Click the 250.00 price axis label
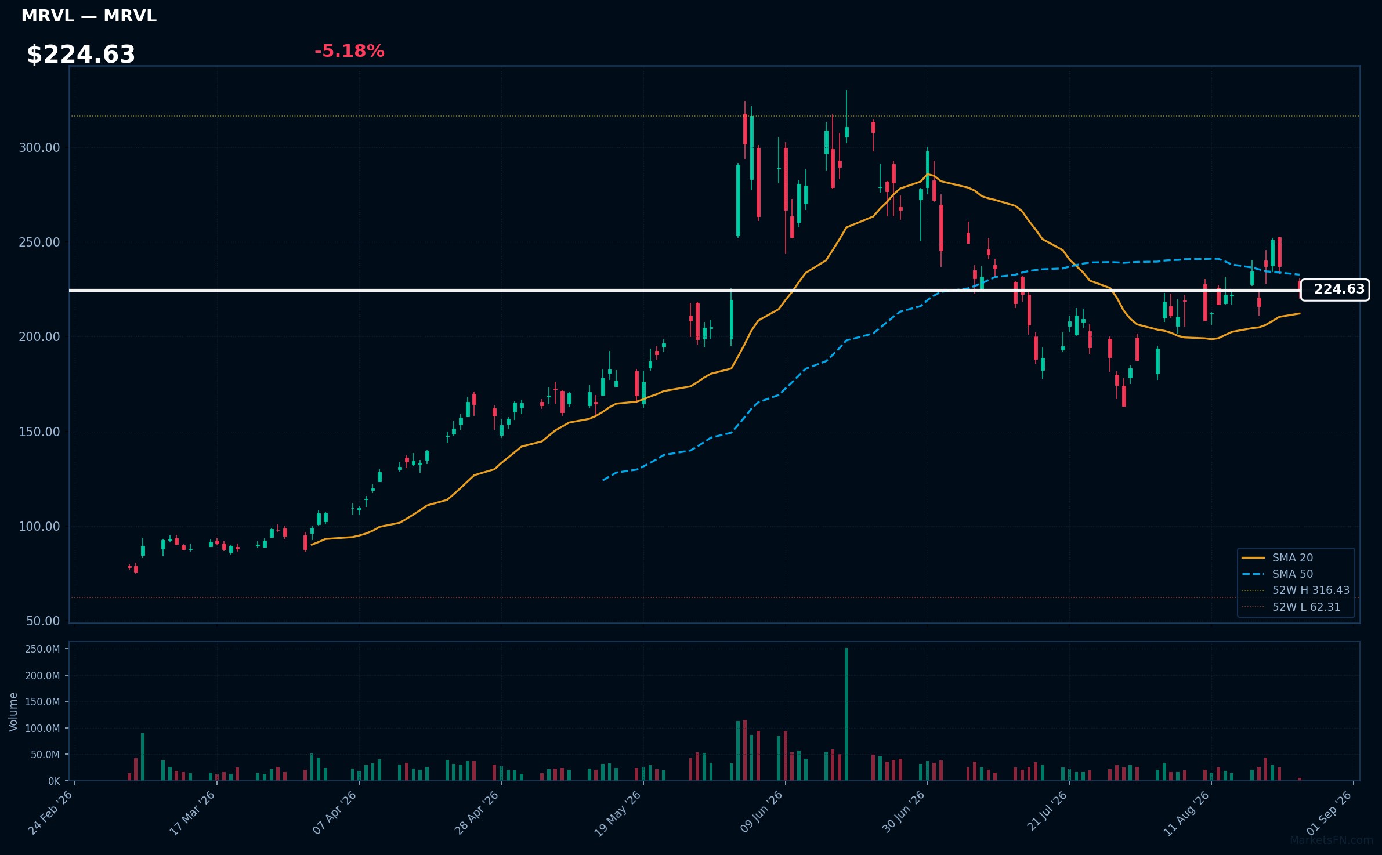This screenshot has width=1382, height=855. point(39,242)
